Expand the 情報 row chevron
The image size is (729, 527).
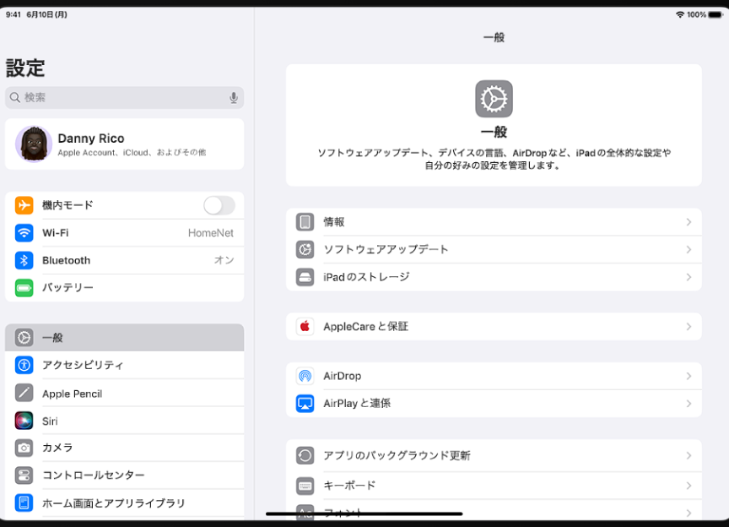point(688,222)
